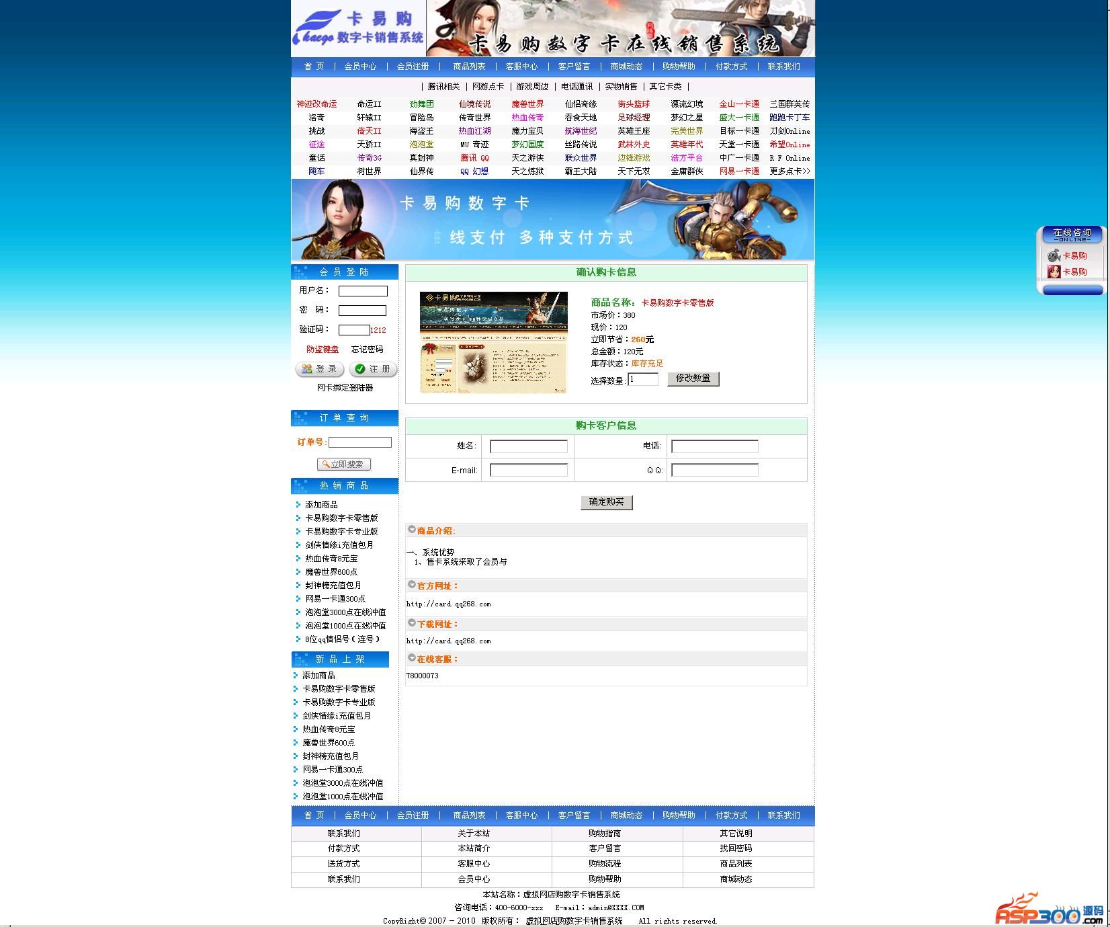Focus the QQ input field

coord(715,470)
